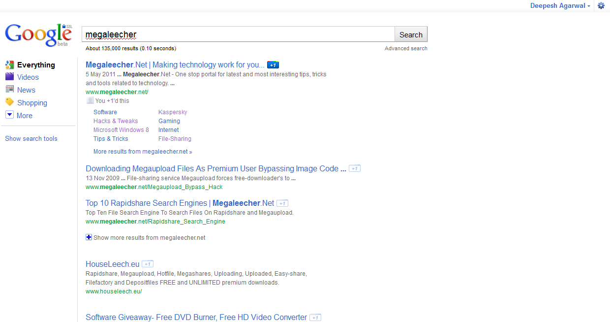The height and width of the screenshot is (322, 610).
Task: Toggle +1 on the Software Giveaway result
Action: point(315,318)
